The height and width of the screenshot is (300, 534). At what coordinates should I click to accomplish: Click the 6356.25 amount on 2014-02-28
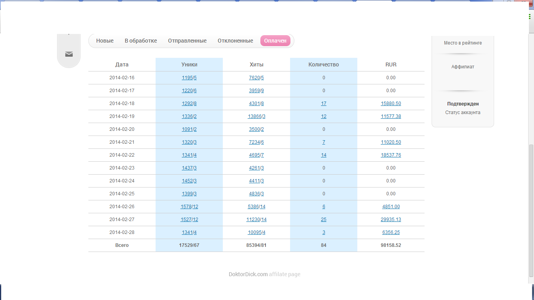point(391,232)
